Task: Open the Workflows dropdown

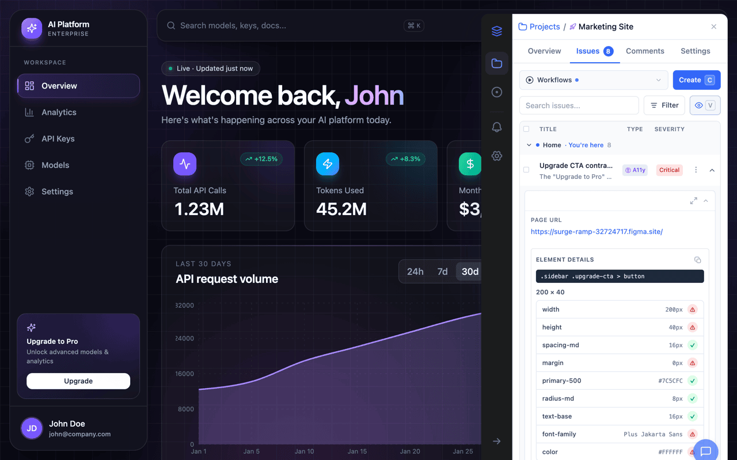Action: [x=594, y=80]
